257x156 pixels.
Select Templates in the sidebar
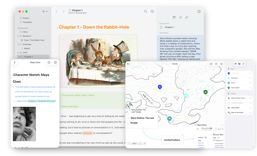(27, 22)
